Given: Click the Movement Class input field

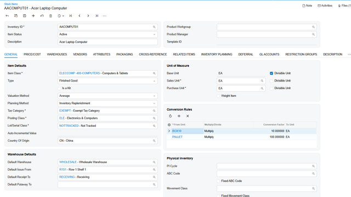Looking at the screenshot, I should pyautogui.click(x=267, y=188).
